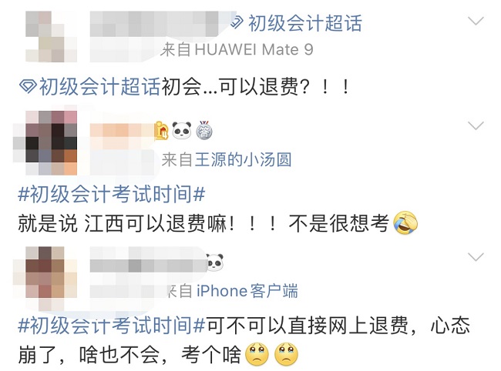The image size is (501, 371).
Task: Click the silver 答 medal badge icon
Action: point(203,130)
